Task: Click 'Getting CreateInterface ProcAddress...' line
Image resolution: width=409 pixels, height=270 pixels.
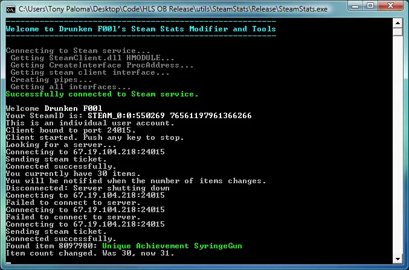Action: [101, 65]
